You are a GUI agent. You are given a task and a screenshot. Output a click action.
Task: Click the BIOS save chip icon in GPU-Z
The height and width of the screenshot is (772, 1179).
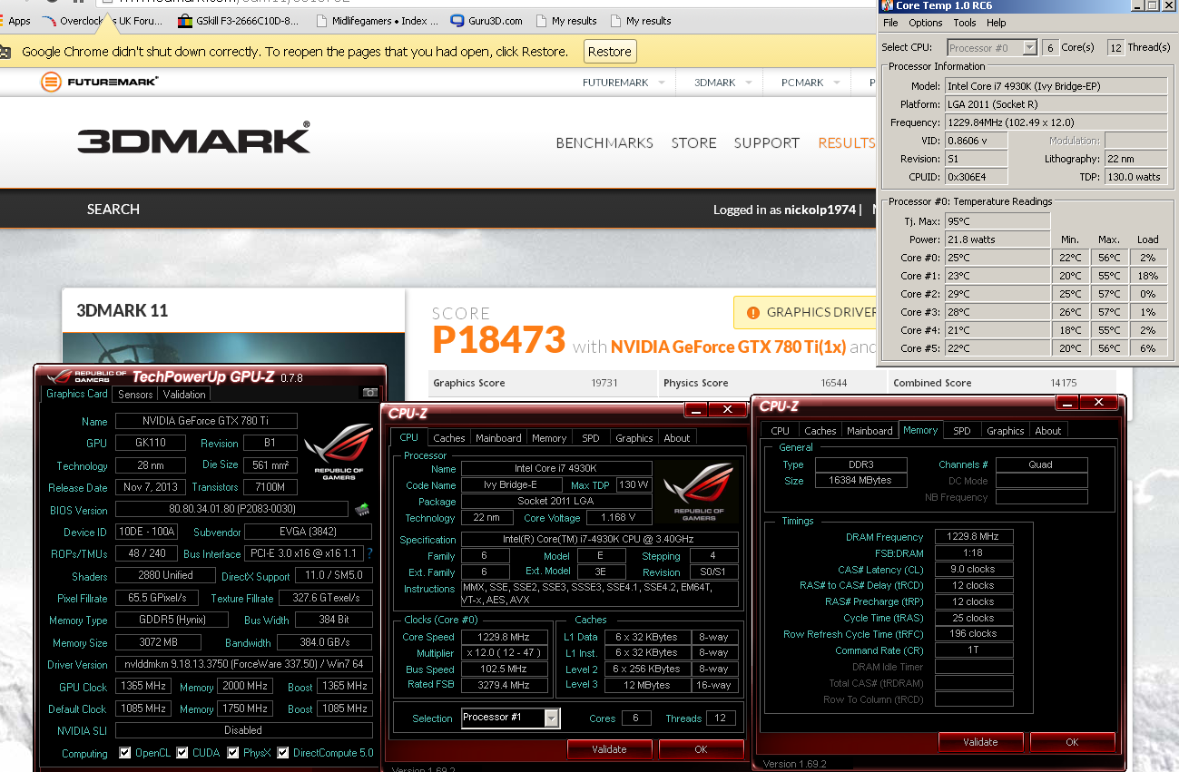click(362, 509)
